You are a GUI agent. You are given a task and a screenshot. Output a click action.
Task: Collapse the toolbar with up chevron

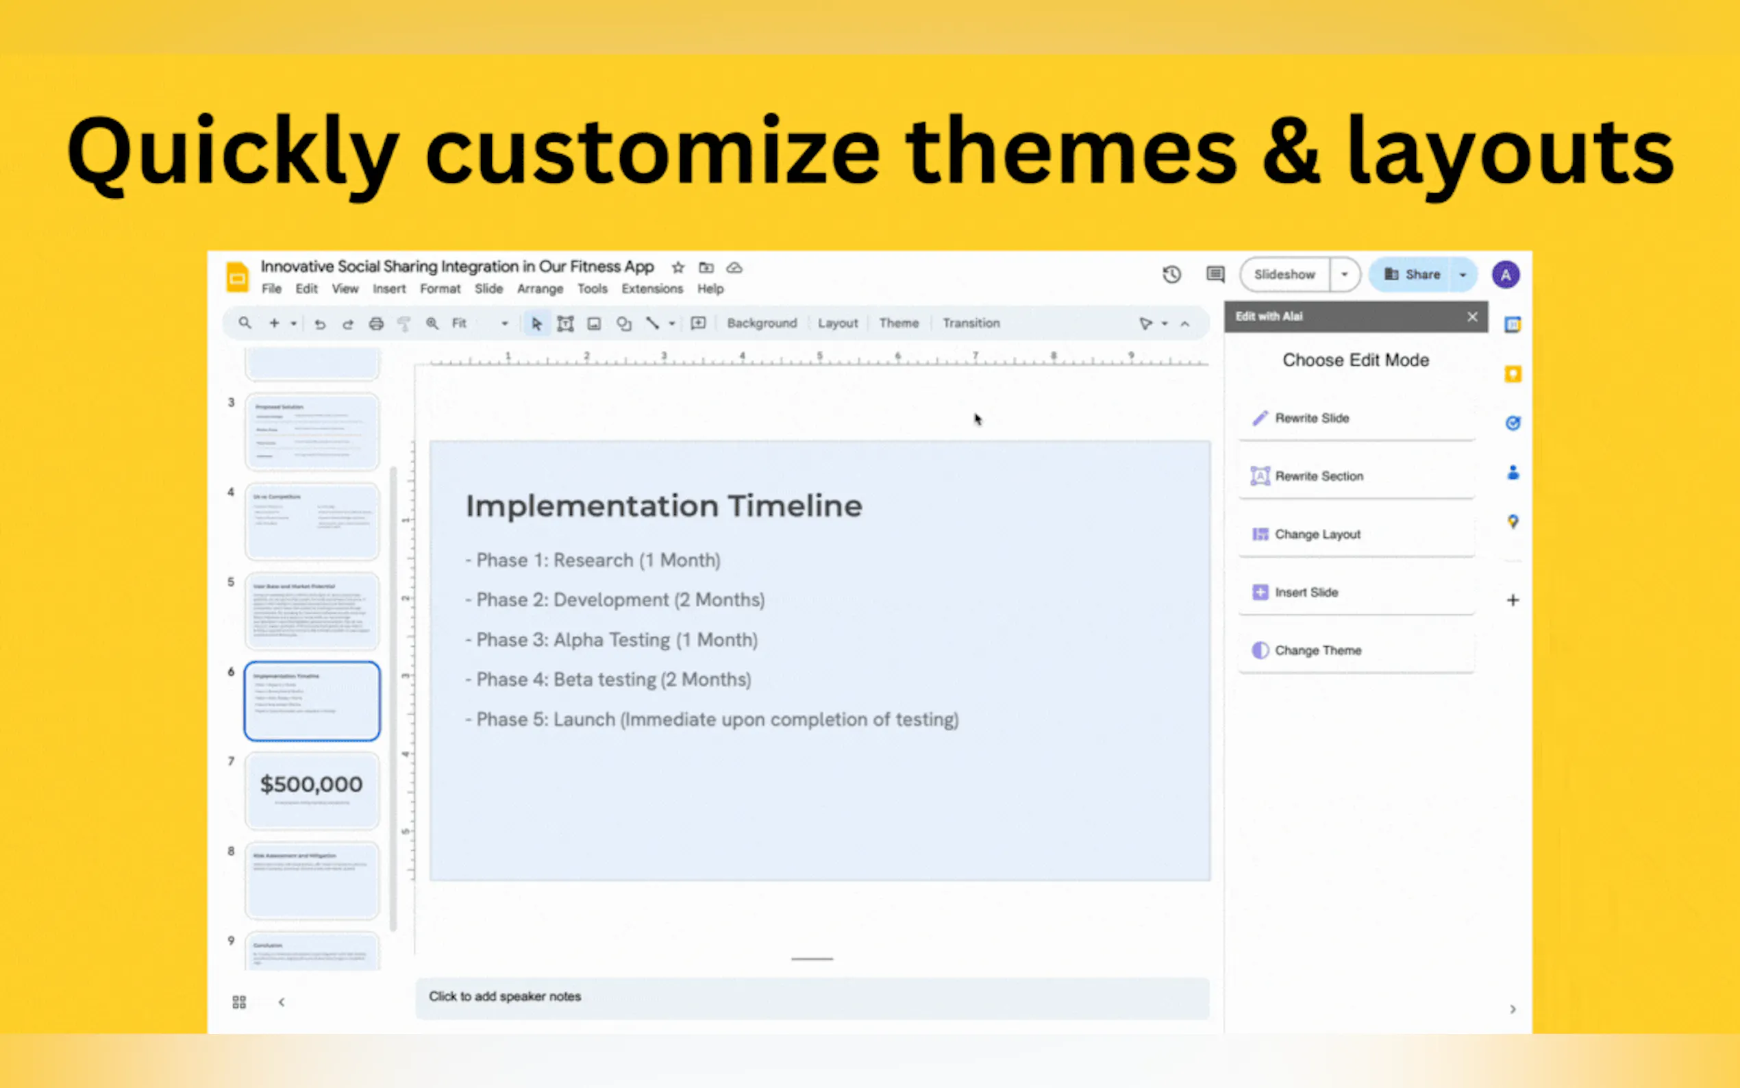tap(1184, 324)
